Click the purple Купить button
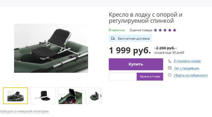This screenshot has width=212, height=117. pos(136,64)
